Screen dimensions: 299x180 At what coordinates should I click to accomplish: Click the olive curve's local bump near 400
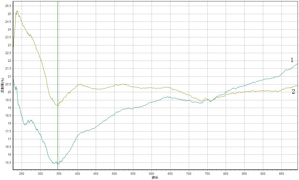pos(80,84)
